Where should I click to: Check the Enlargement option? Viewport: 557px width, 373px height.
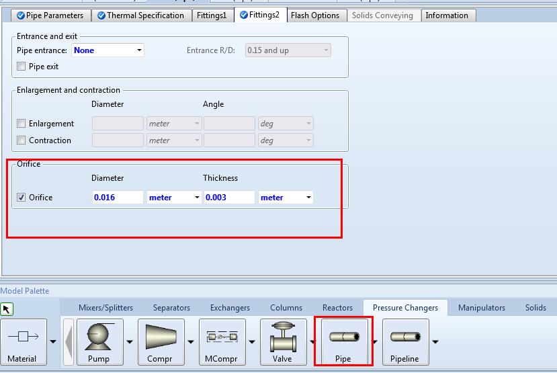[x=22, y=124]
